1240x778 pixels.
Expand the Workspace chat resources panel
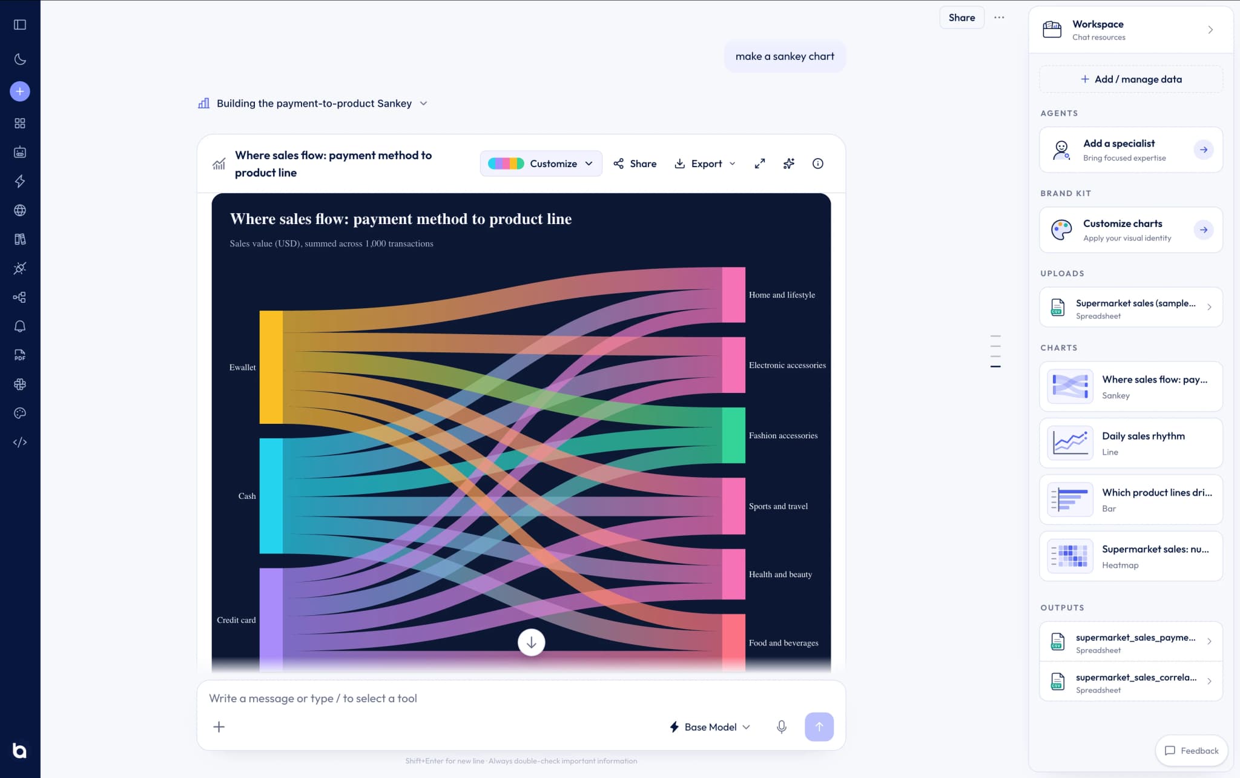(x=1130, y=30)
